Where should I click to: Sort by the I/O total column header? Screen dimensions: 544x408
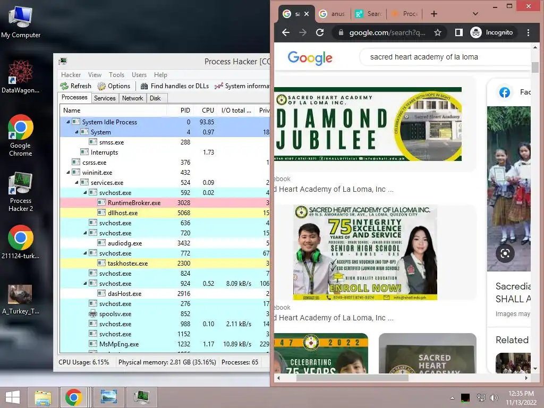236,110
